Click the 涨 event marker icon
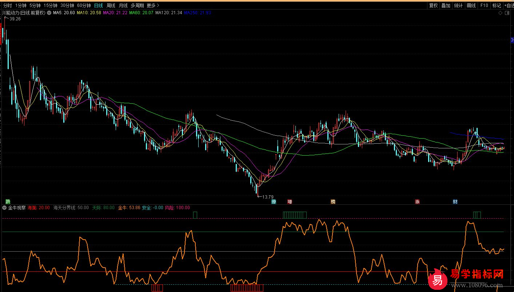 (418, 201)
